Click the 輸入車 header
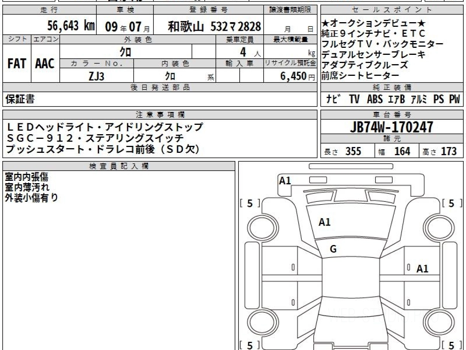The image size is (466, 350). pos(240,63)
